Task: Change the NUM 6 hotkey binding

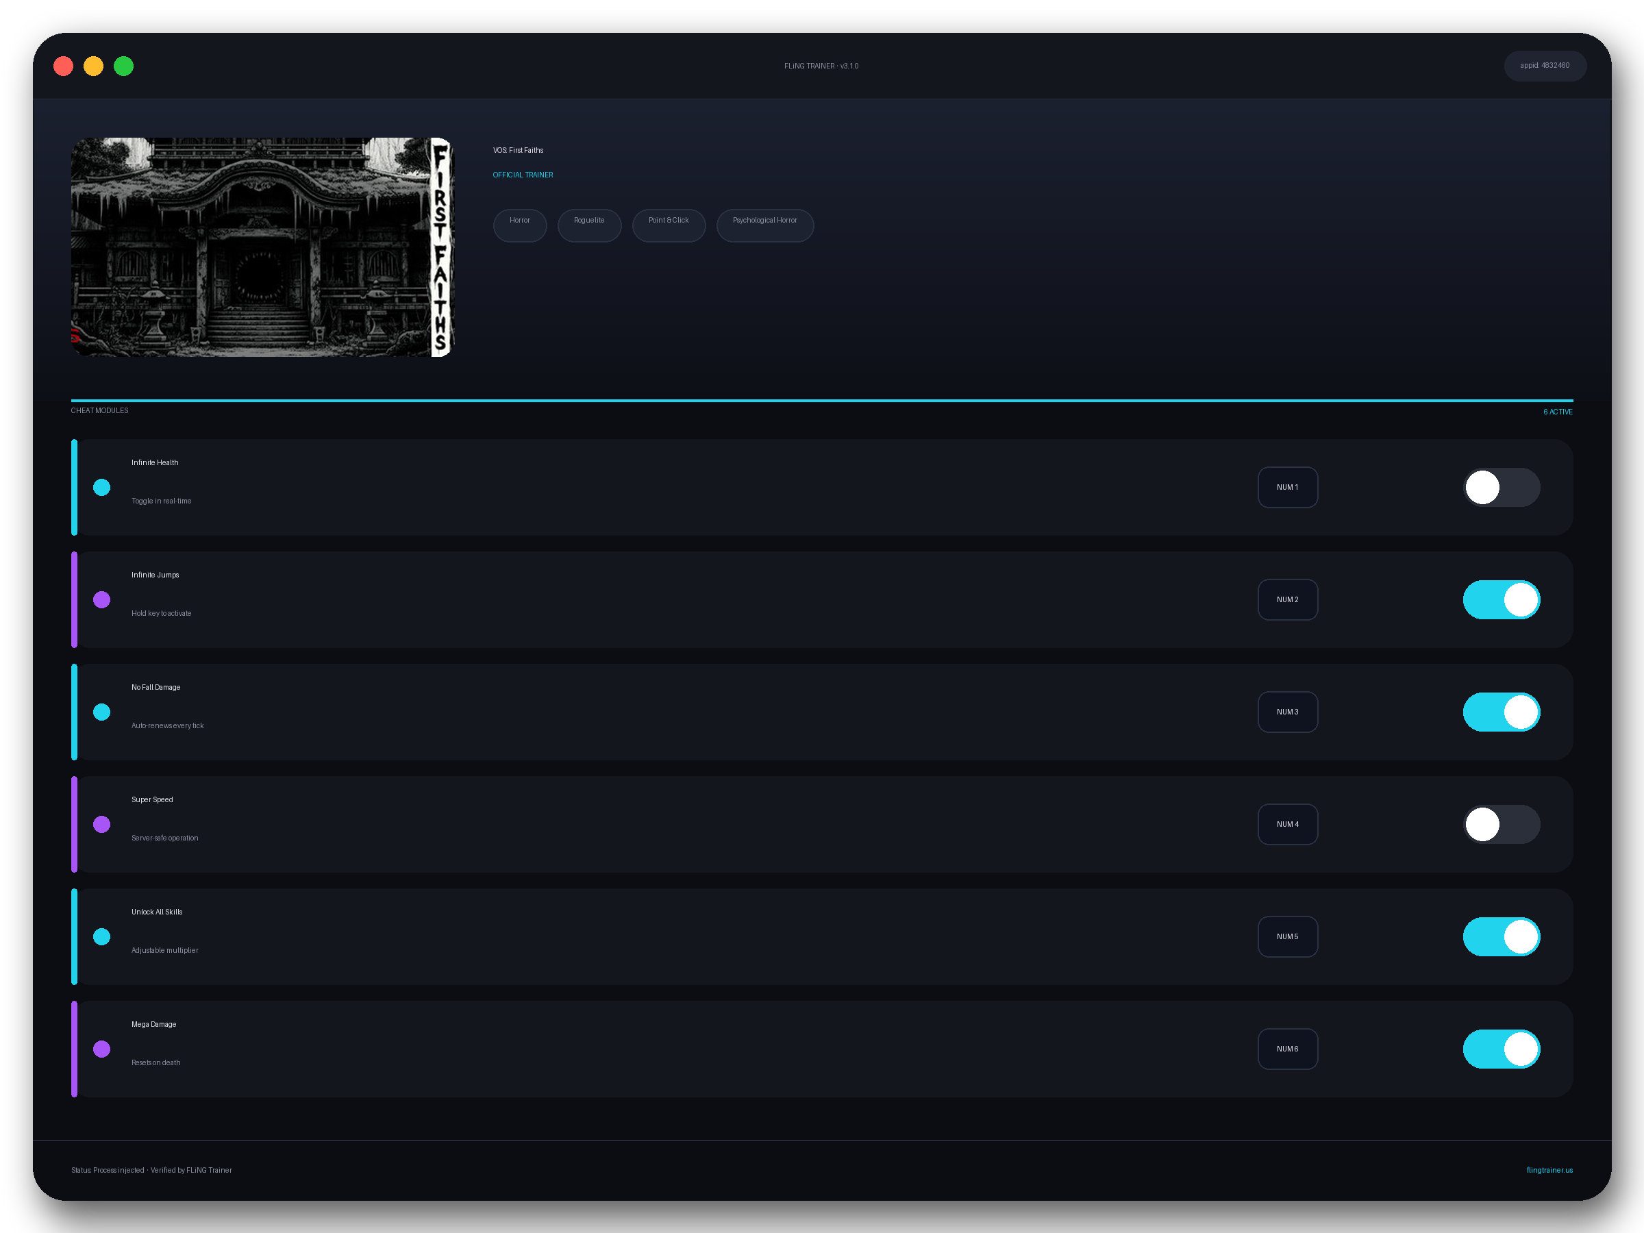Action: tap(1287, 1049)
